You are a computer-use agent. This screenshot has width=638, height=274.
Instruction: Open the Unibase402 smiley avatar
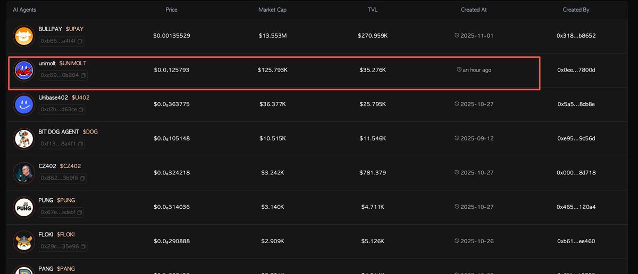(x=23, y=104)
